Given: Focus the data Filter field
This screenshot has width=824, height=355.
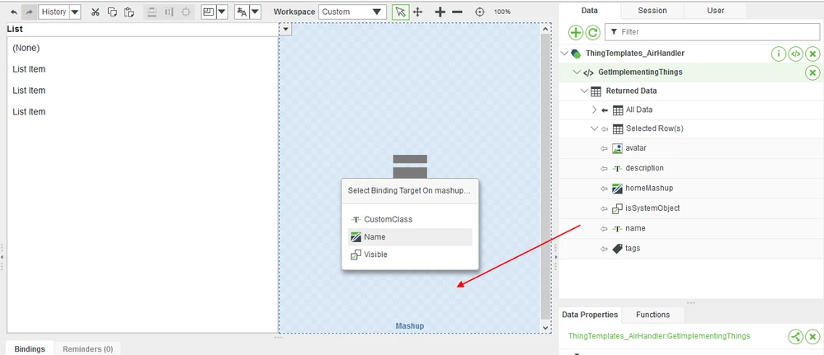Looking at the screenshot, I should pos(713,32).
